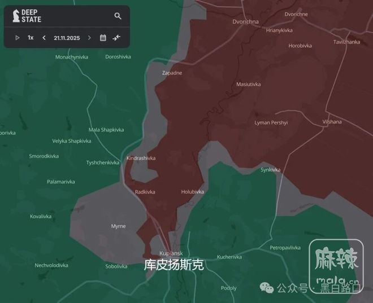Click the compare arrows icon
This screenshot has width=373, height=303.
[x=116, y=38]
